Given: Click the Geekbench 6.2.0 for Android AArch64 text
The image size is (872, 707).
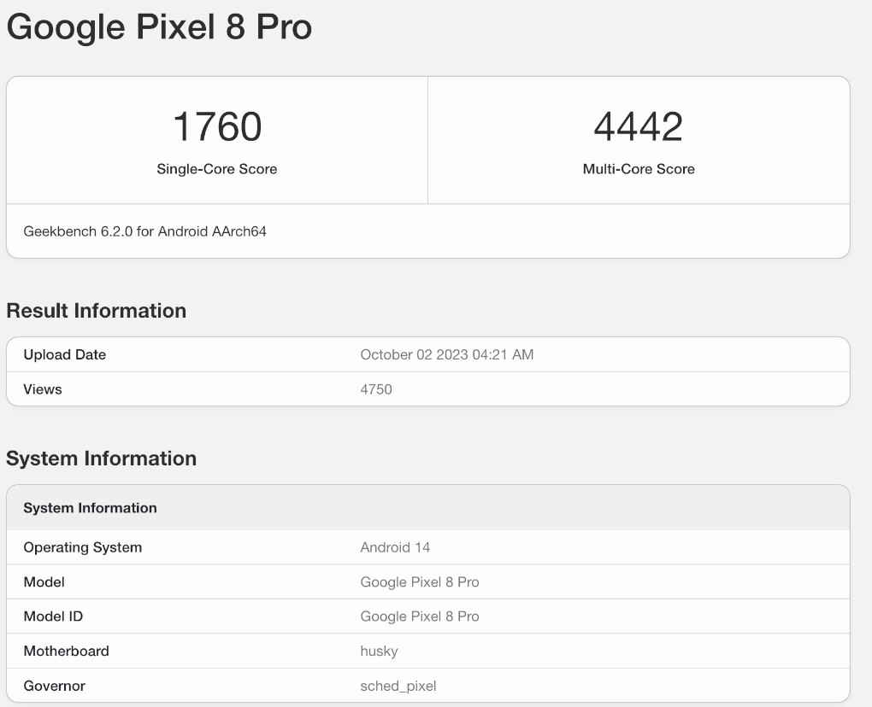Looking at the screenshot, I should click(145, 231).
